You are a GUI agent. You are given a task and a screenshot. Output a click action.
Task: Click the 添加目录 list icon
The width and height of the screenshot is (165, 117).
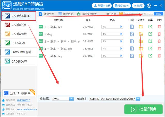pos(60,14)
